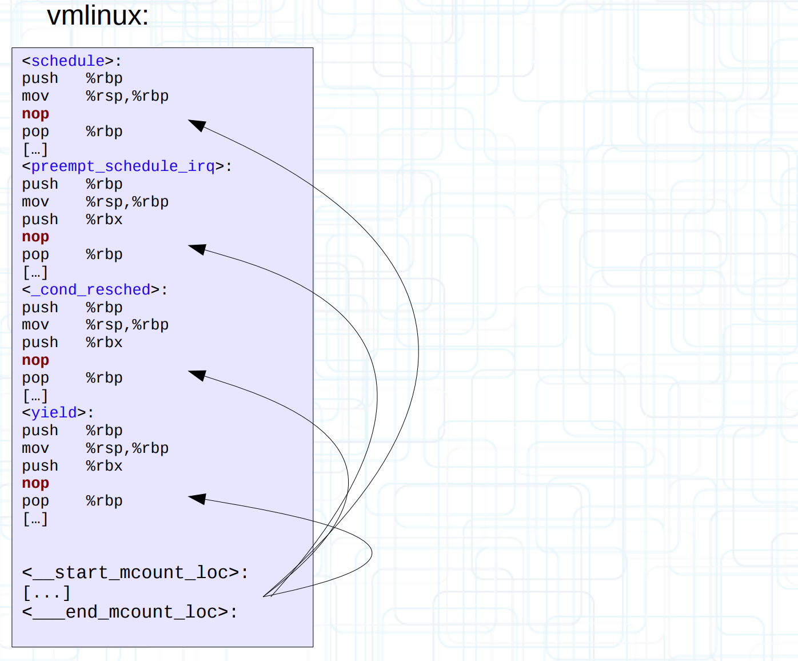Select arrowhead pointing at yield's nop
Image resolution: width=798 pixels, height=661 pixels.
point(196,499)
